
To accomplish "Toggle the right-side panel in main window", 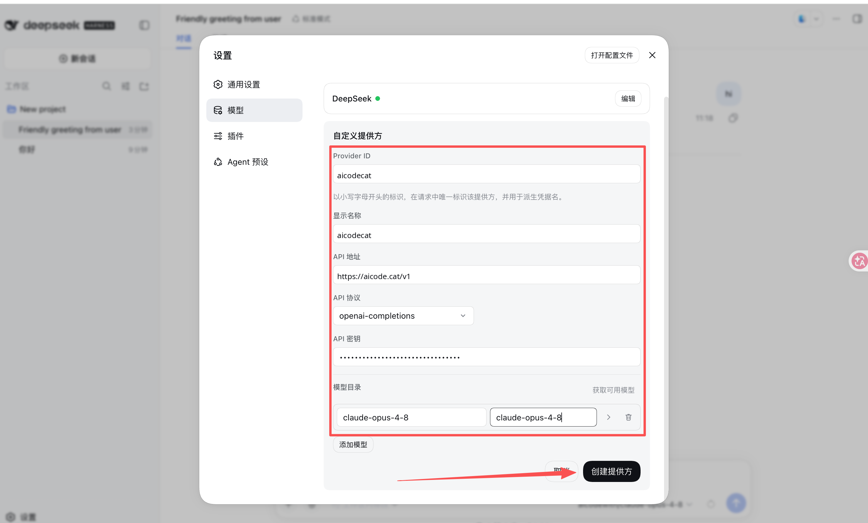I will click(x=857, y=19).
